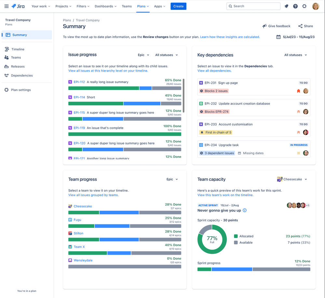The height and width of the screenshot is (298, 325).
Task: Select Plan settings in the sidebar
Action: pyautogui.click(x=21, y=90)
